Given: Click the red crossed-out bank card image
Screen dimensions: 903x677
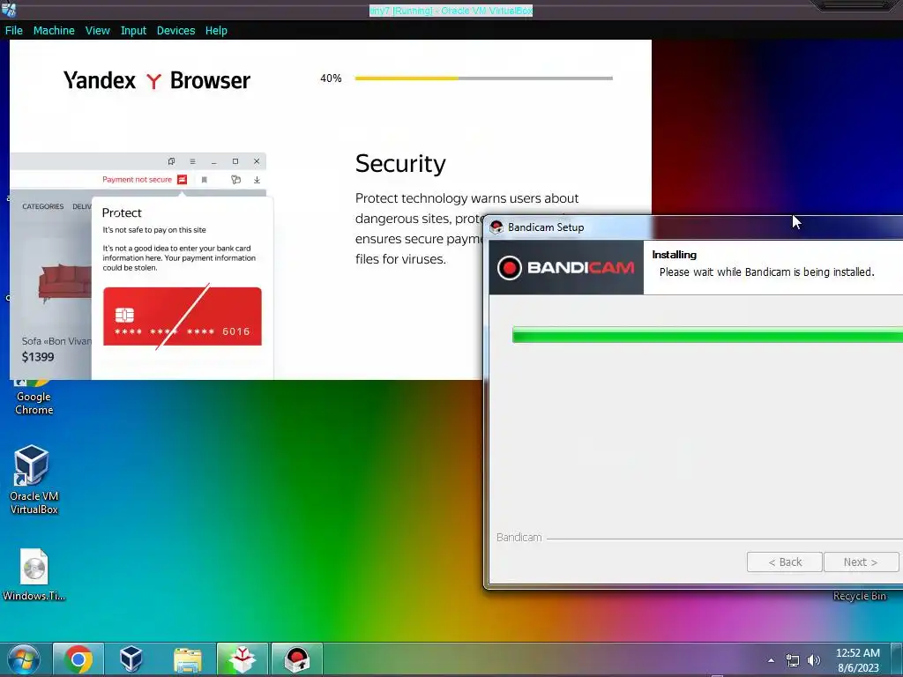Looking at the screenshot, I should coord(182,316).
